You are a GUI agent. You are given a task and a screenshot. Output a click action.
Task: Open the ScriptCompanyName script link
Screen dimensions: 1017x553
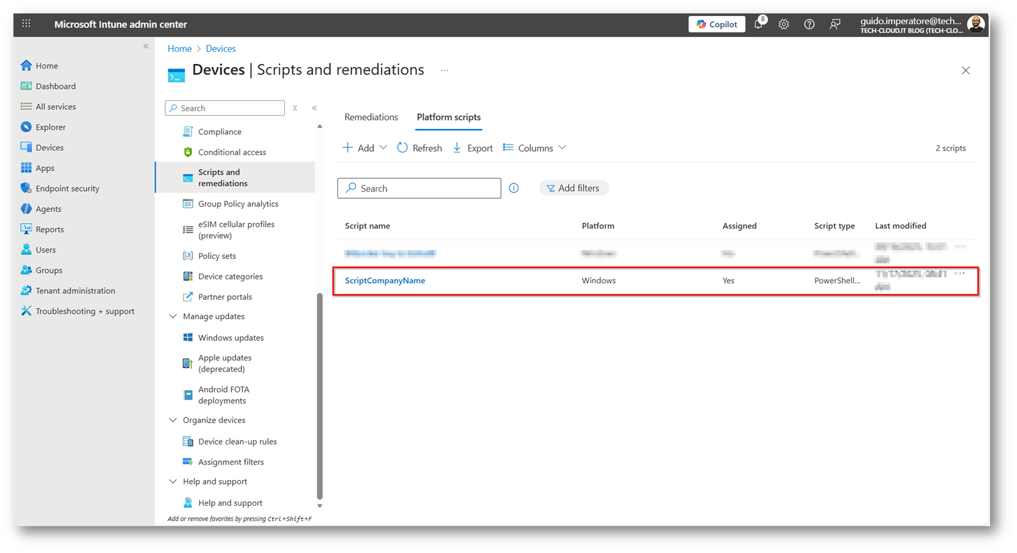[385, 281]
